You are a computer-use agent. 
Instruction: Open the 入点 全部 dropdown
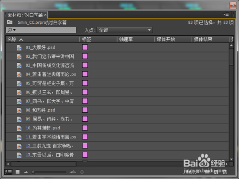pos(124,30)
